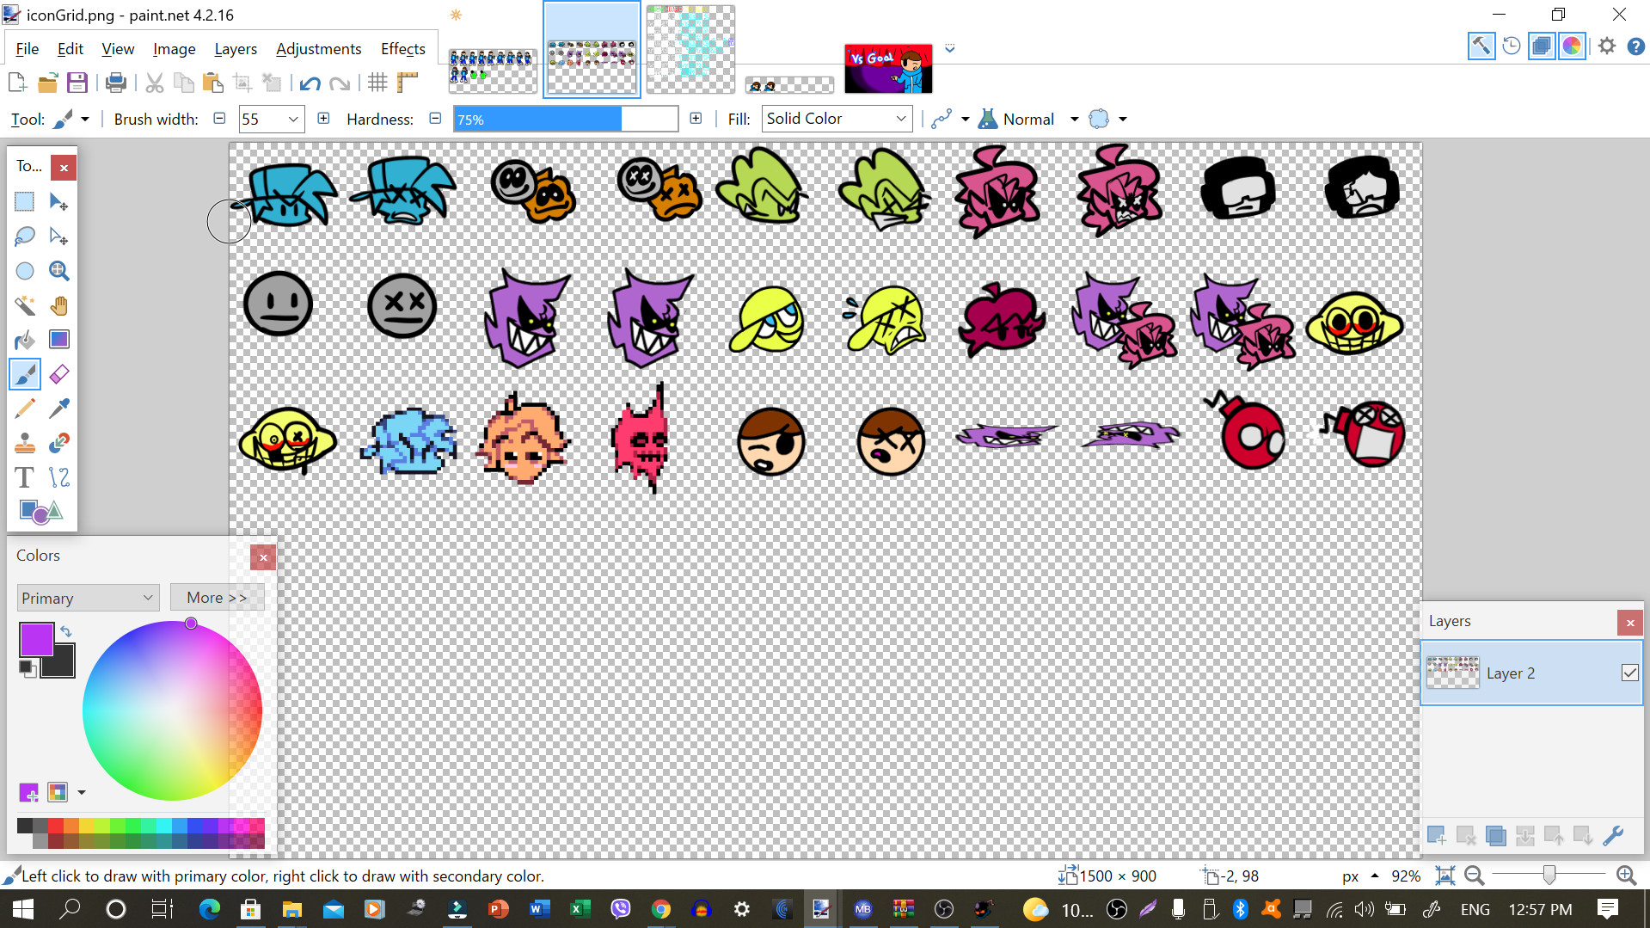Open the Effects menu
The width and height of the screenshot is (1650, 928).
click(402, 49)
